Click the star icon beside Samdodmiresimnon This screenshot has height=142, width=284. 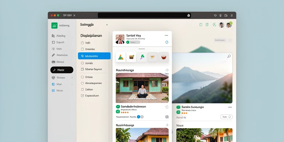pos(167,107)
